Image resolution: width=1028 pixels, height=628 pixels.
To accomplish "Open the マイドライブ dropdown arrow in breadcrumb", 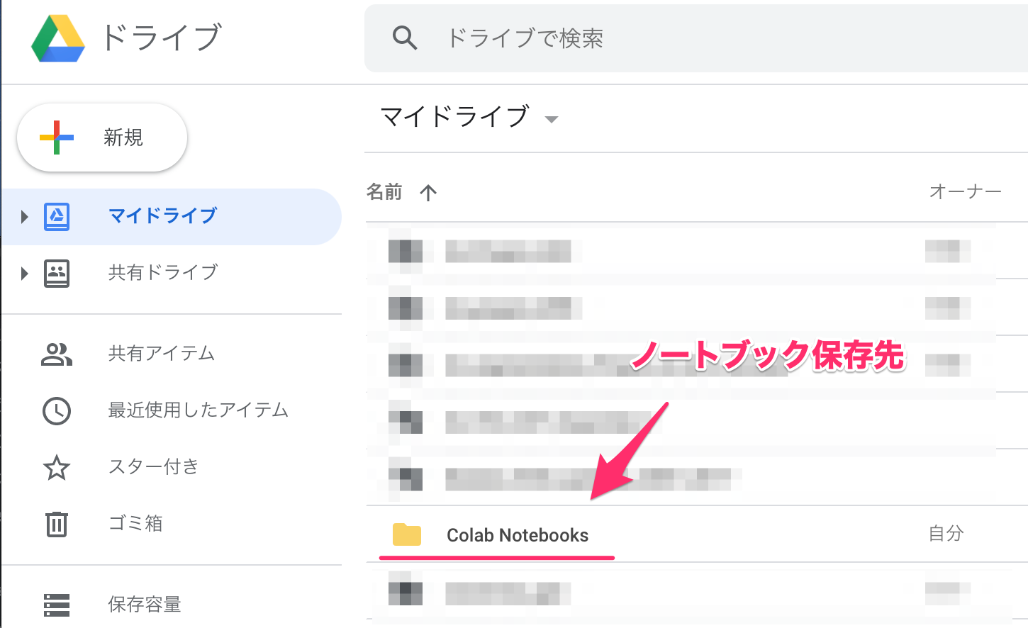I will coord(552,119).
